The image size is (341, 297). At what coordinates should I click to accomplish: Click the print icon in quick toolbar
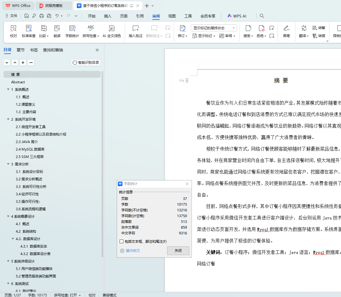click(42, 16)
